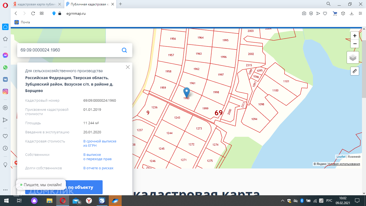Screen dimensions: 366x206
Task: Open the extensions cube icon
Action: pos(343,13)
